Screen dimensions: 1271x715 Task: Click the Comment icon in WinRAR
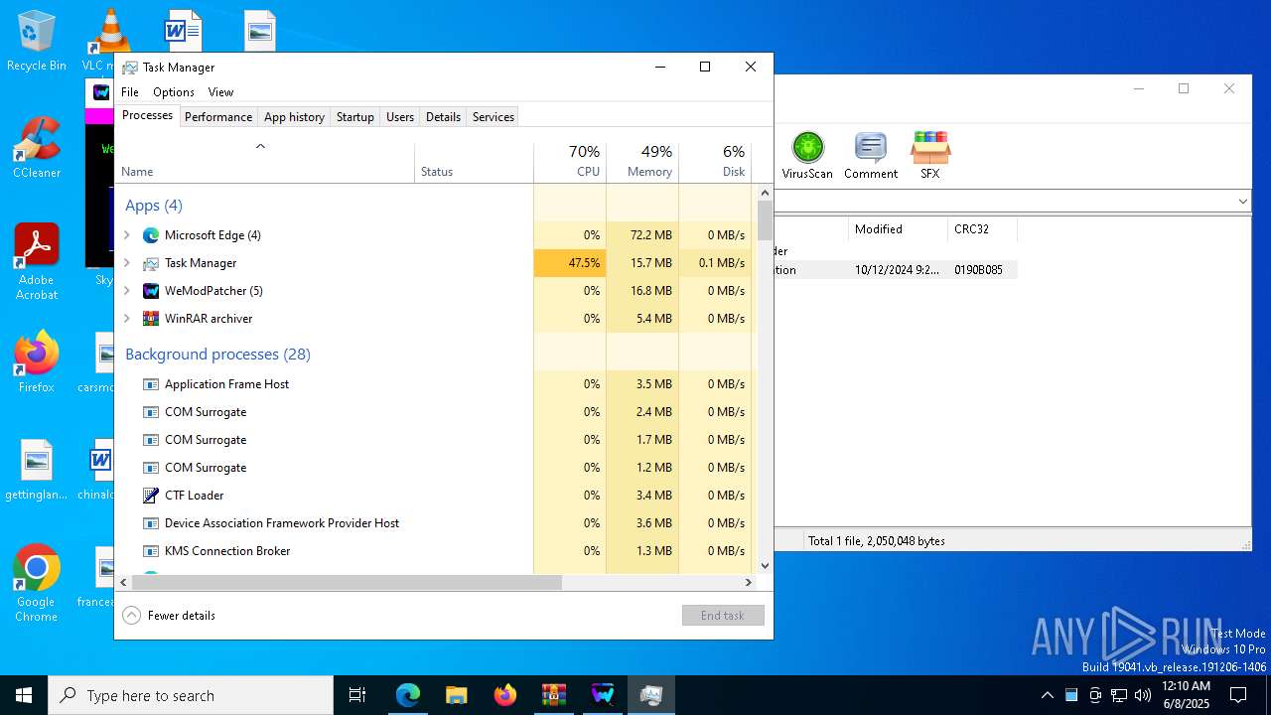(871, 156)
